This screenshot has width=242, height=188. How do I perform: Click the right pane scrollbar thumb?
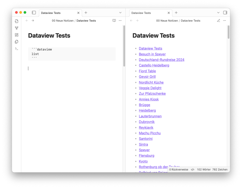pyautogui.click(x=229, y=32)
